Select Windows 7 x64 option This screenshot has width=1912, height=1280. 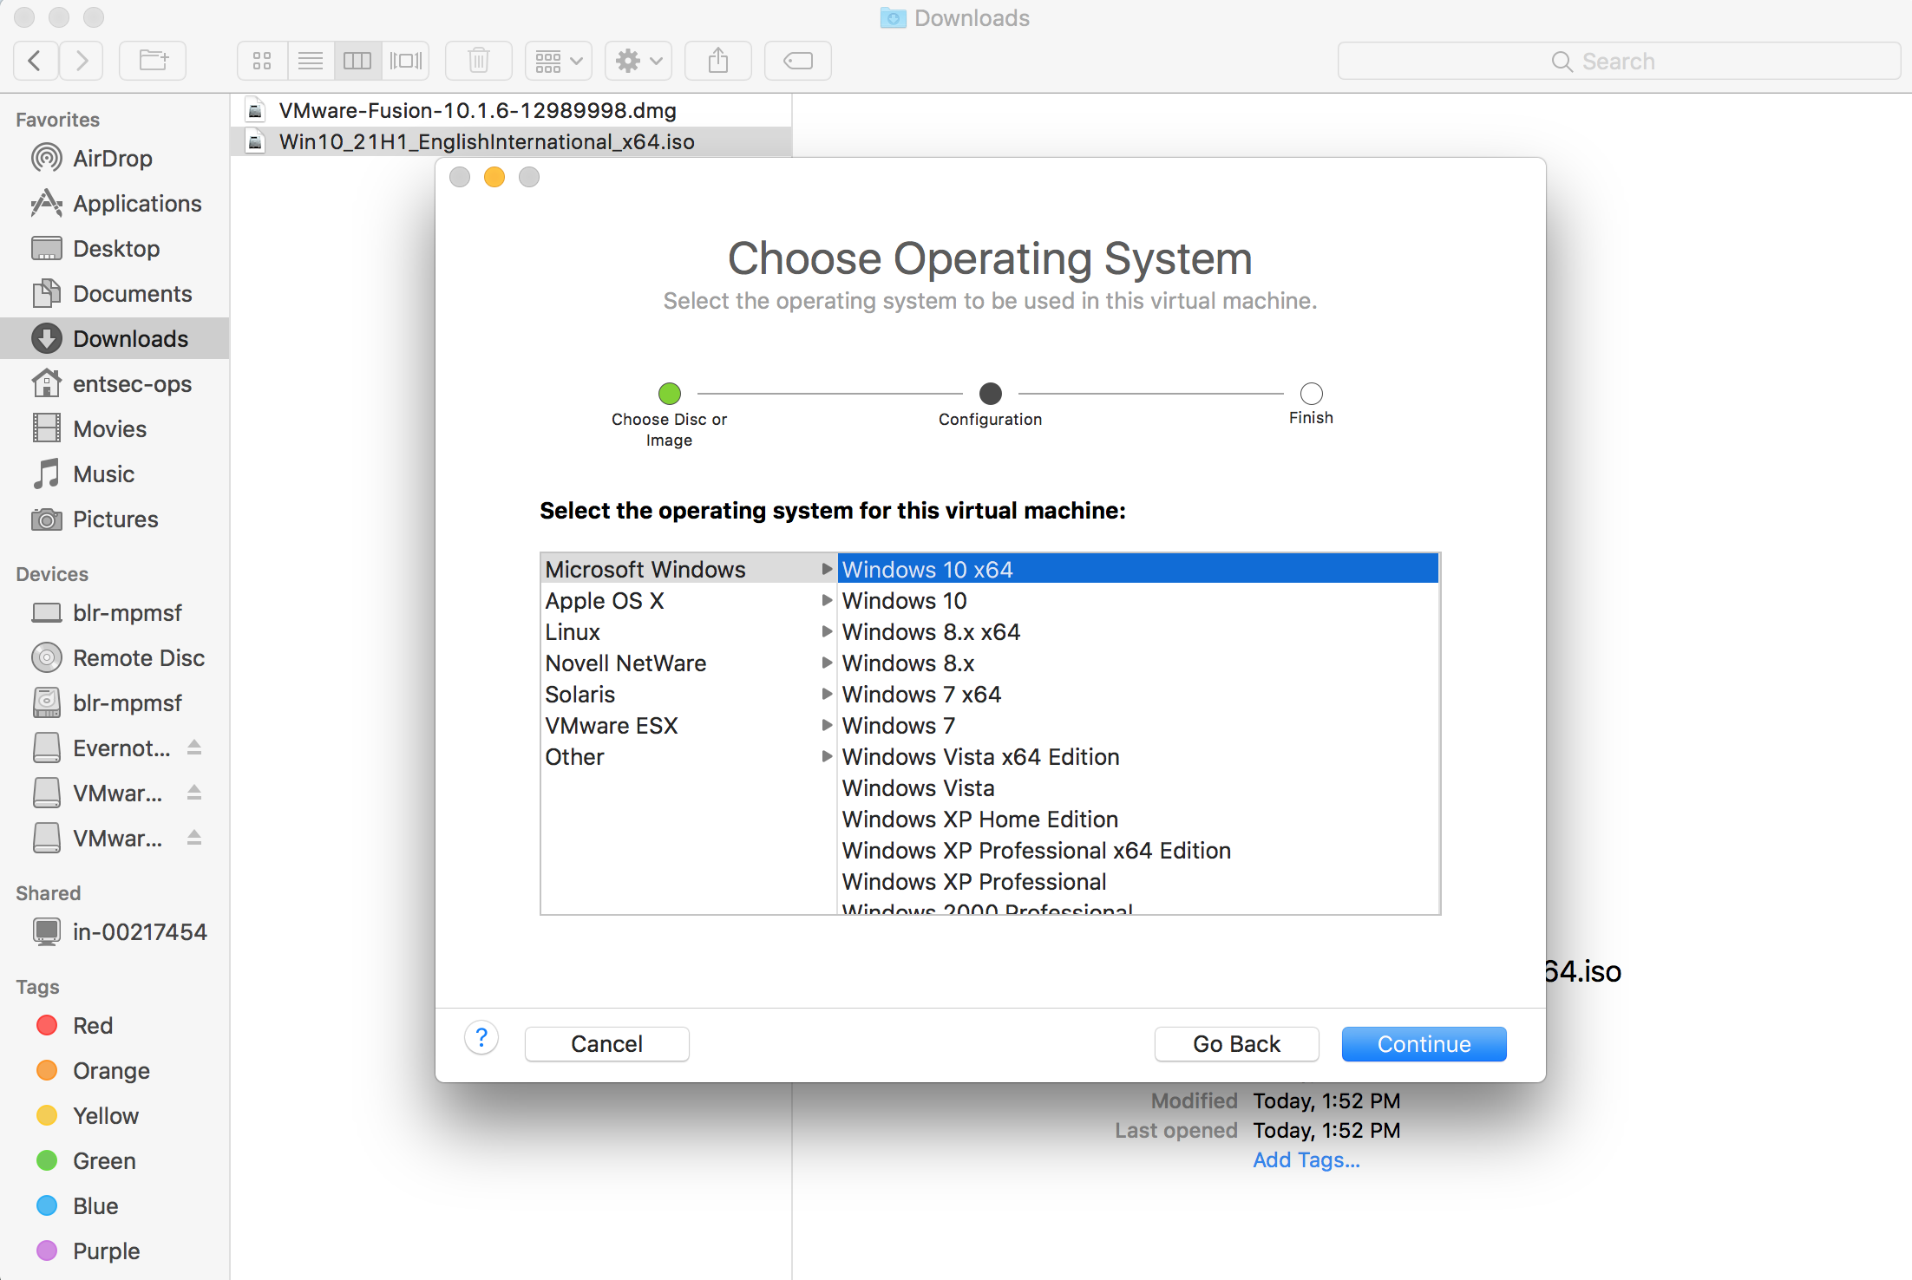click(1138, 695)
